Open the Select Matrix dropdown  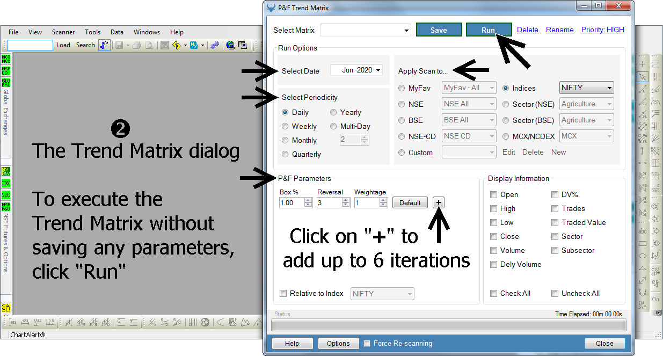click(366, 31)
